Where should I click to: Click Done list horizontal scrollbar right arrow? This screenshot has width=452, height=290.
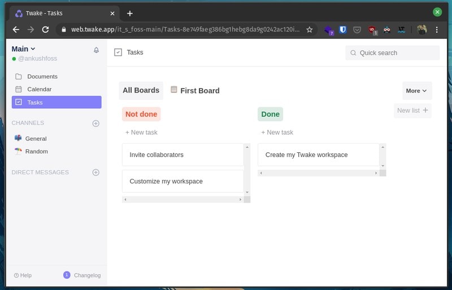(x=376, y=173)
